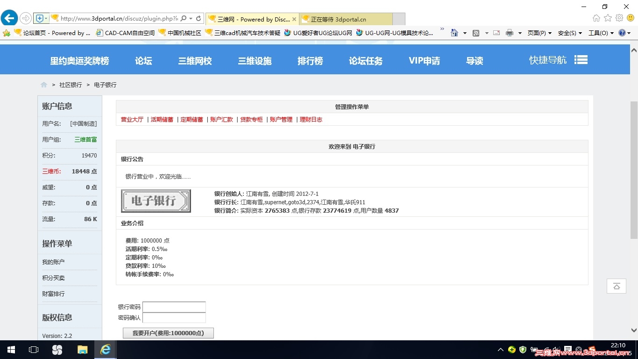The image size is (638, 359).
Task: Open the 页面(P) menu
Action: click(539, 33)
